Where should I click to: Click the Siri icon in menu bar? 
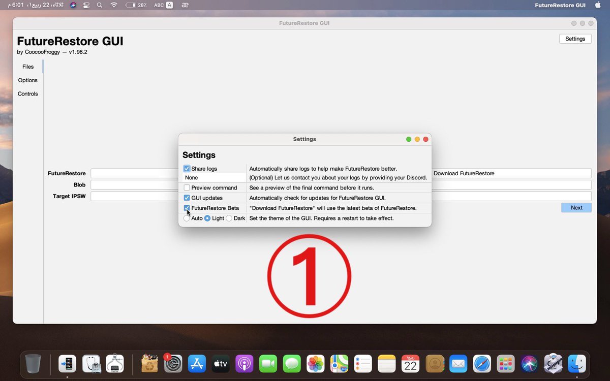73,5
